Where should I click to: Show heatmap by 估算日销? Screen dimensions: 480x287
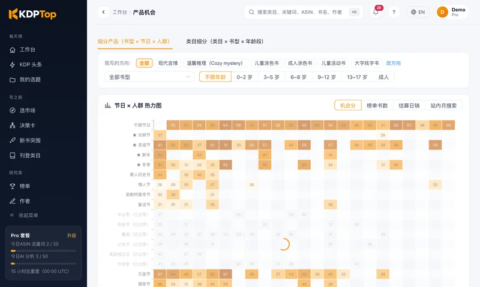click(409, 105)
